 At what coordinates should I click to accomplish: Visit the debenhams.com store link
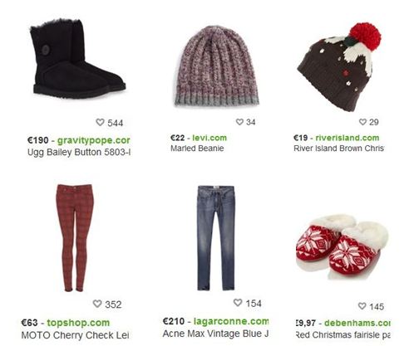[x=357, y=323]
